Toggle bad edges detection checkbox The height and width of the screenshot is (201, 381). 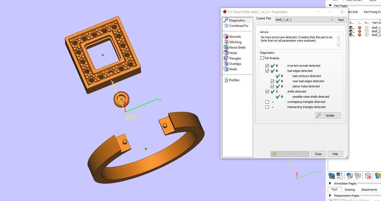click(267, 71)
